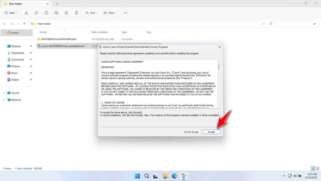Image resolution: width=321 pixels, height=181 pixels.
Task: Go up one folder level
Action: (24, 24)
